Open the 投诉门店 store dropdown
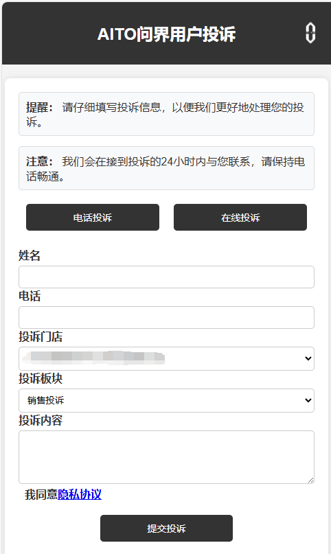 (166, 358)
